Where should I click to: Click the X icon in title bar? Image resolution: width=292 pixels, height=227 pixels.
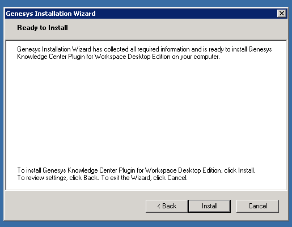point(282,14)
